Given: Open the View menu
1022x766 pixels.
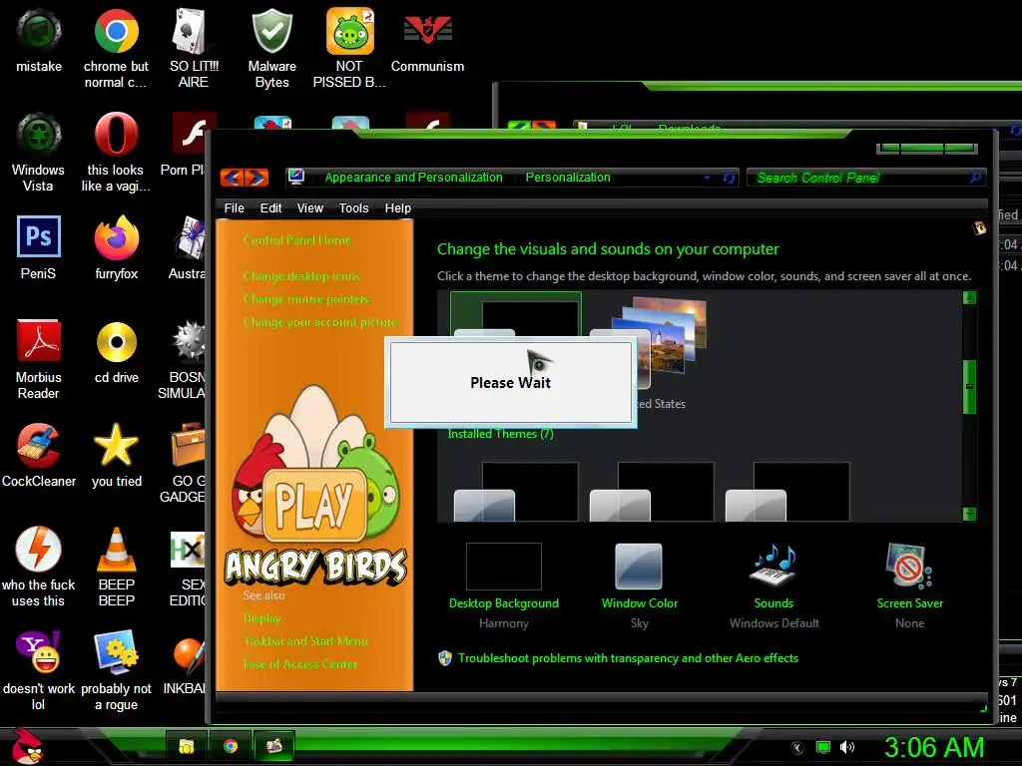Looking at the screenshot, I should click(310, 208).
